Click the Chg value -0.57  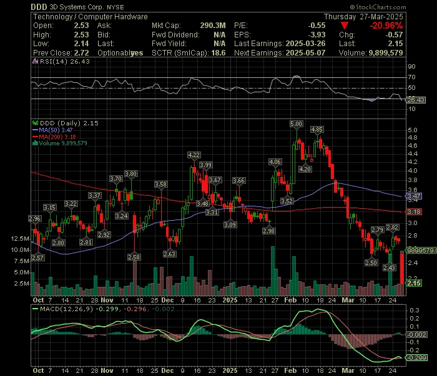coord(394,35)
